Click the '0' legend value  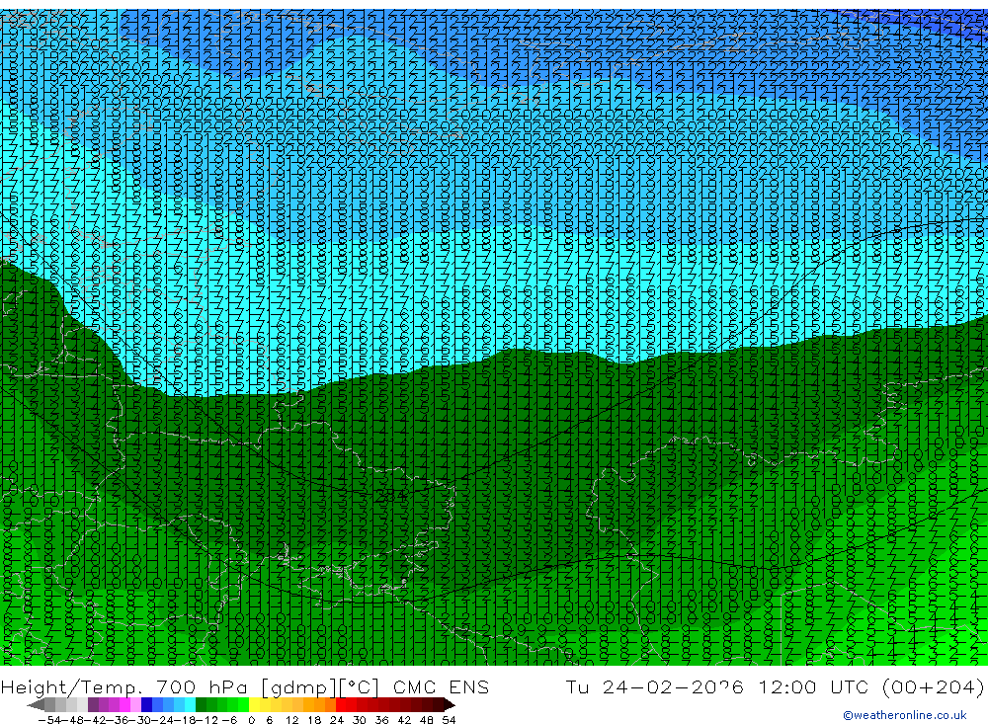[251, 720]
